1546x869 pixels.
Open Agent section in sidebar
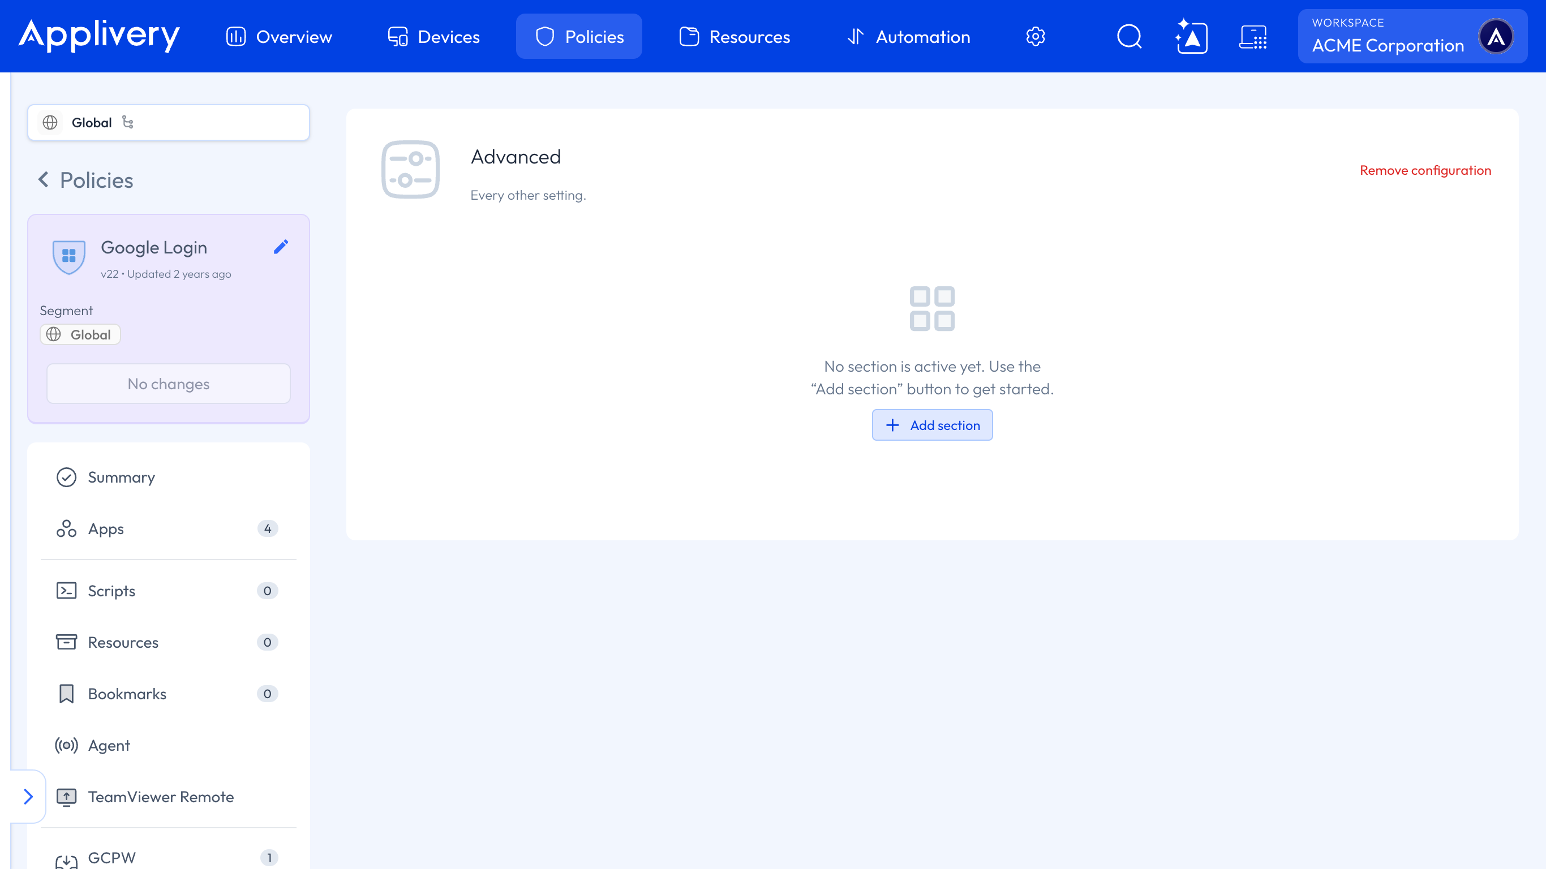click(169, 745)
